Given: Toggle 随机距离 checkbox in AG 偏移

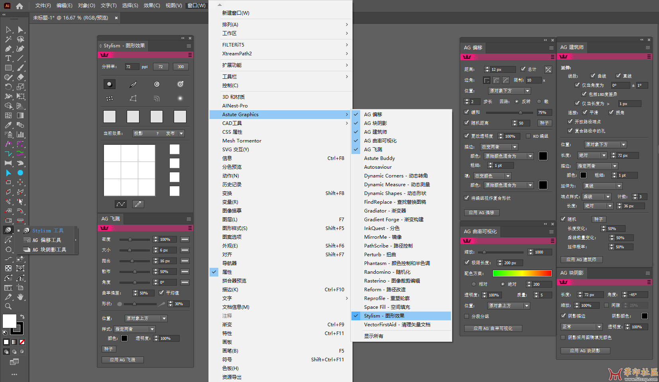Looking at the screenshot, I should [x=467, y=123].
